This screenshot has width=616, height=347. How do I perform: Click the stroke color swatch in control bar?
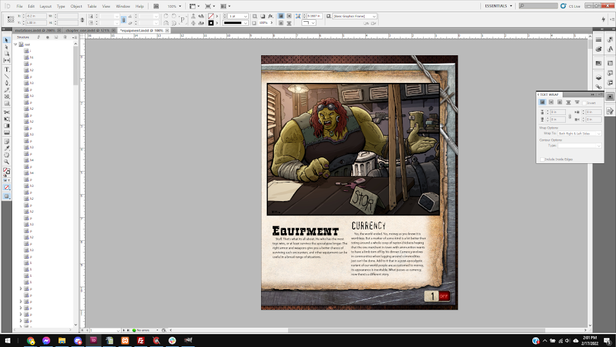tap(211, 22)
